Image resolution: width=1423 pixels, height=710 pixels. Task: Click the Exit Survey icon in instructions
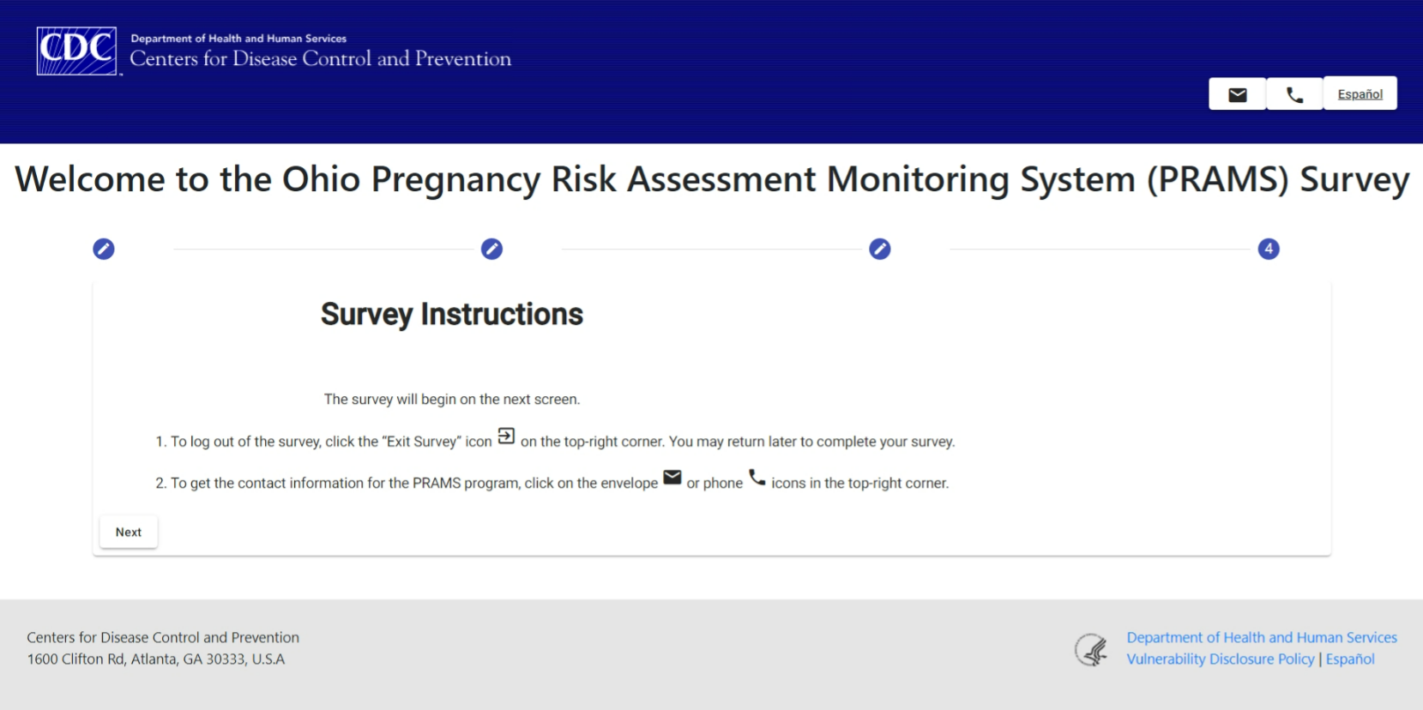pos(506,436)
